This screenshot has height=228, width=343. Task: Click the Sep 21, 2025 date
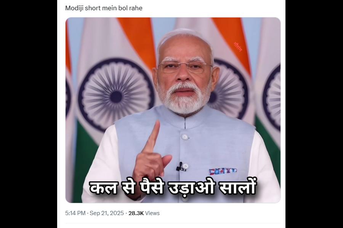click(x=107, y=213)
